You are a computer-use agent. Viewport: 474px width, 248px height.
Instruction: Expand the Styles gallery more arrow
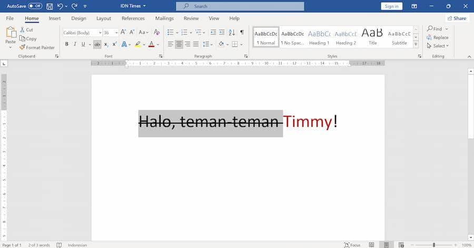click(416, 44)
